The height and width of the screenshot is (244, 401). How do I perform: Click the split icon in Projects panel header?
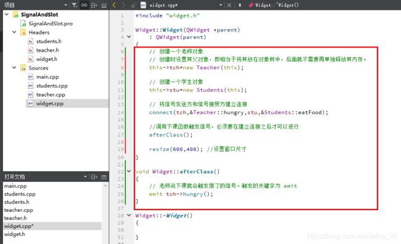click(94, 5)
